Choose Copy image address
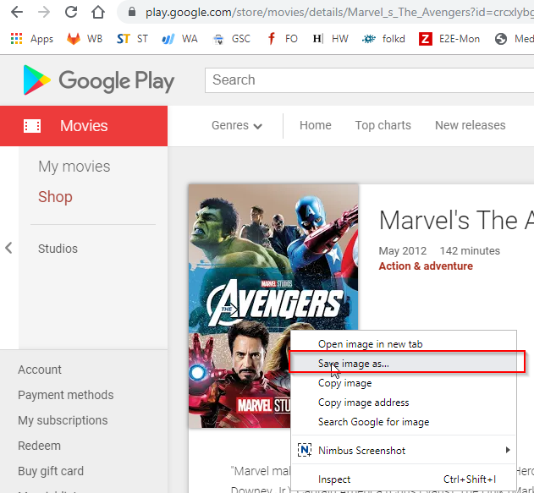534x493 pixels. tap(404, 403)
